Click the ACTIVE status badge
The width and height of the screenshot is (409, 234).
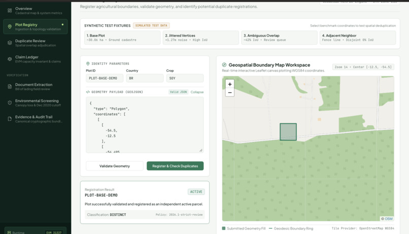click(x=196, y=192)
